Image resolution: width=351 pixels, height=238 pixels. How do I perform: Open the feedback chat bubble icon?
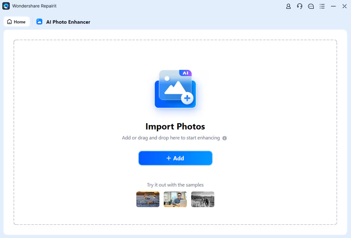[311, 6]
